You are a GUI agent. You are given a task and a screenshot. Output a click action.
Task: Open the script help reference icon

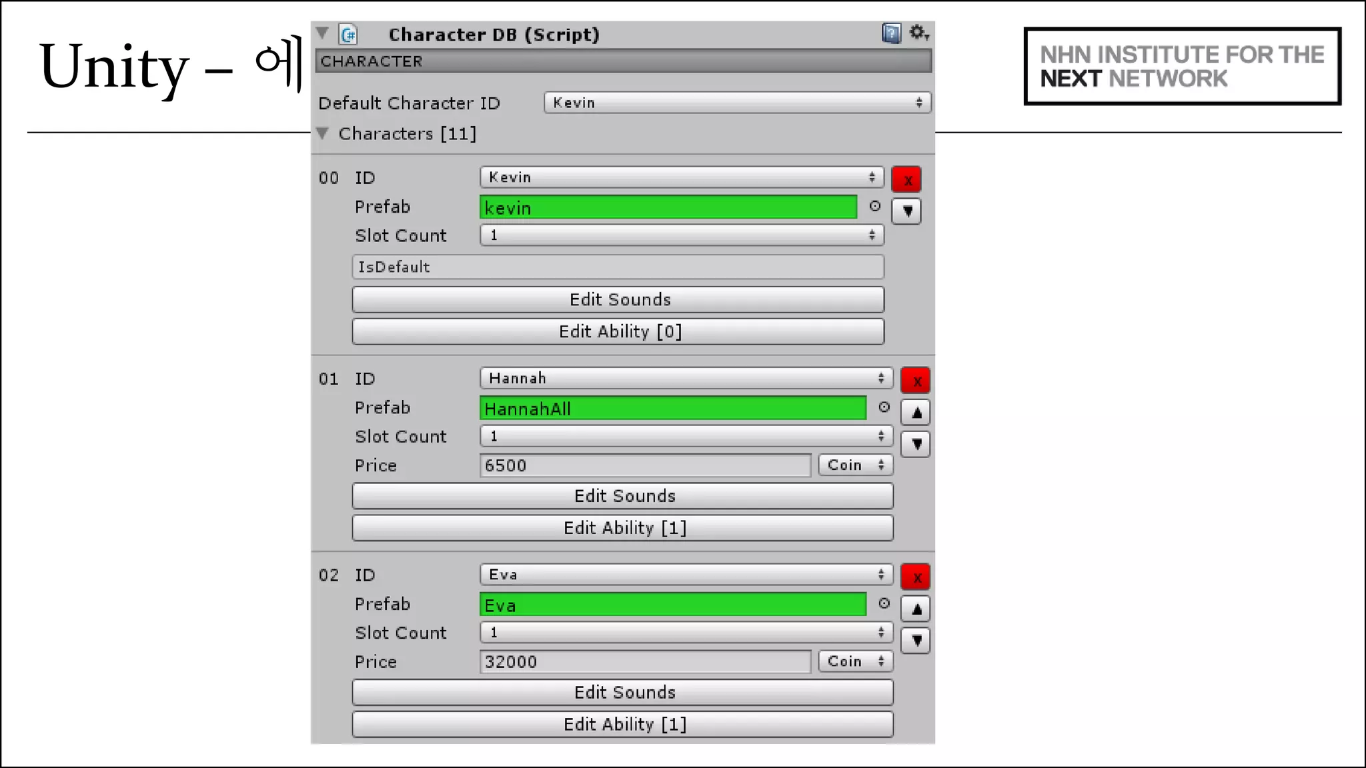coord(891,33)
